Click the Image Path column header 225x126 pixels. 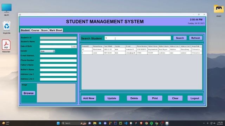(x=197, y=46)
